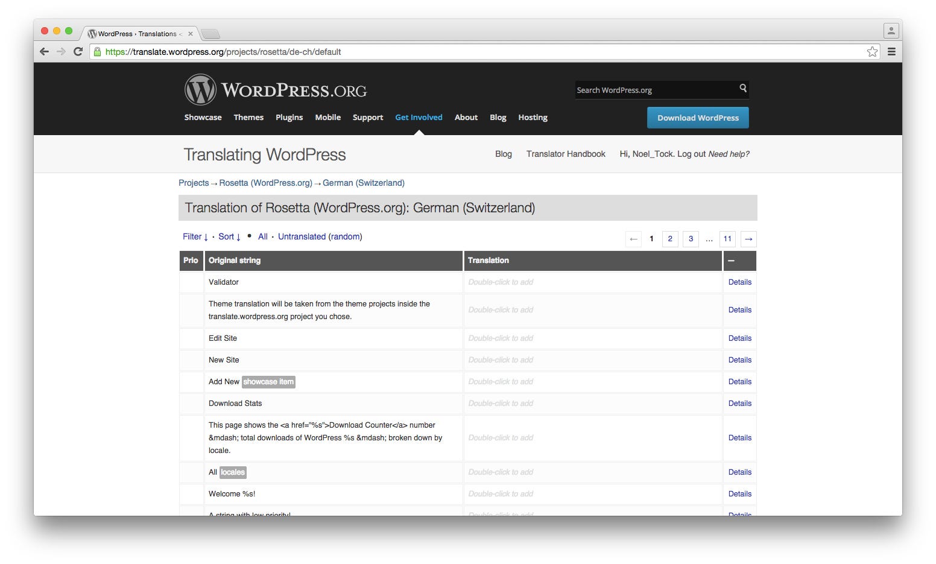Open the Blog link beside Translator Handbook

[504, 154]
